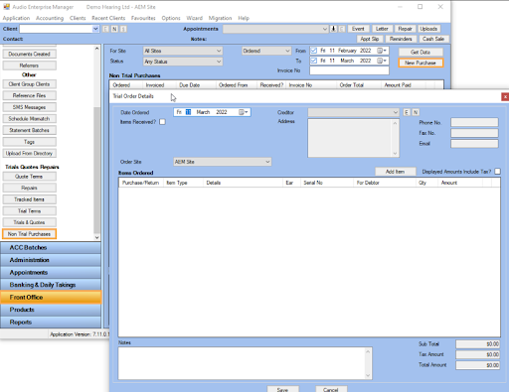
Task: Click the Cash Sale button
Action: pos(433,39)
